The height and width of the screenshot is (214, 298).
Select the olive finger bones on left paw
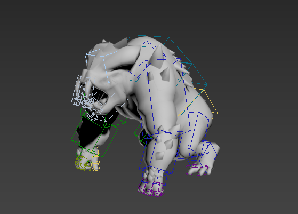82,163
